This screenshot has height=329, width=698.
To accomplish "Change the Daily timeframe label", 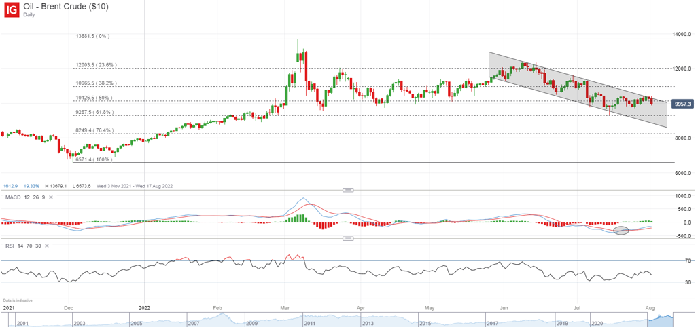I will [30, 14].
